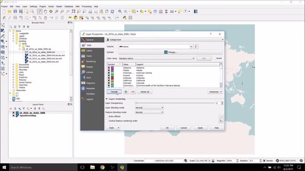The height and width of the screenshot is (171, 305).
Task: Open the Feature blending mode dropdown
Action: click(x=149, y=112)
